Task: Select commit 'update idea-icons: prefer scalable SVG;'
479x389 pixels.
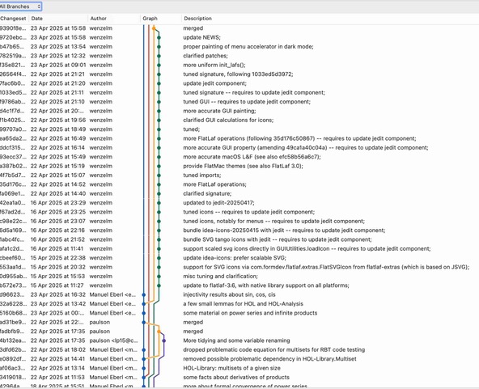Action: 239,258
